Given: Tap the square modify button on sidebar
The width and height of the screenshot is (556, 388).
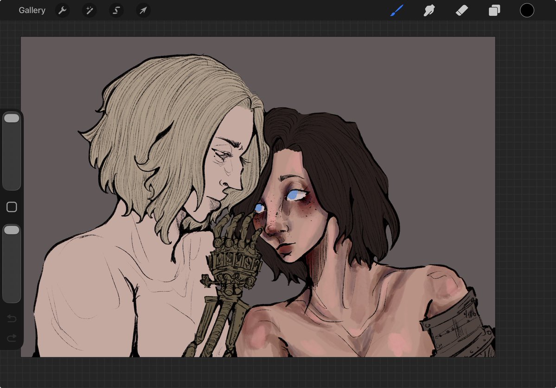Looking at the screenshot, I should pos(12,207).
